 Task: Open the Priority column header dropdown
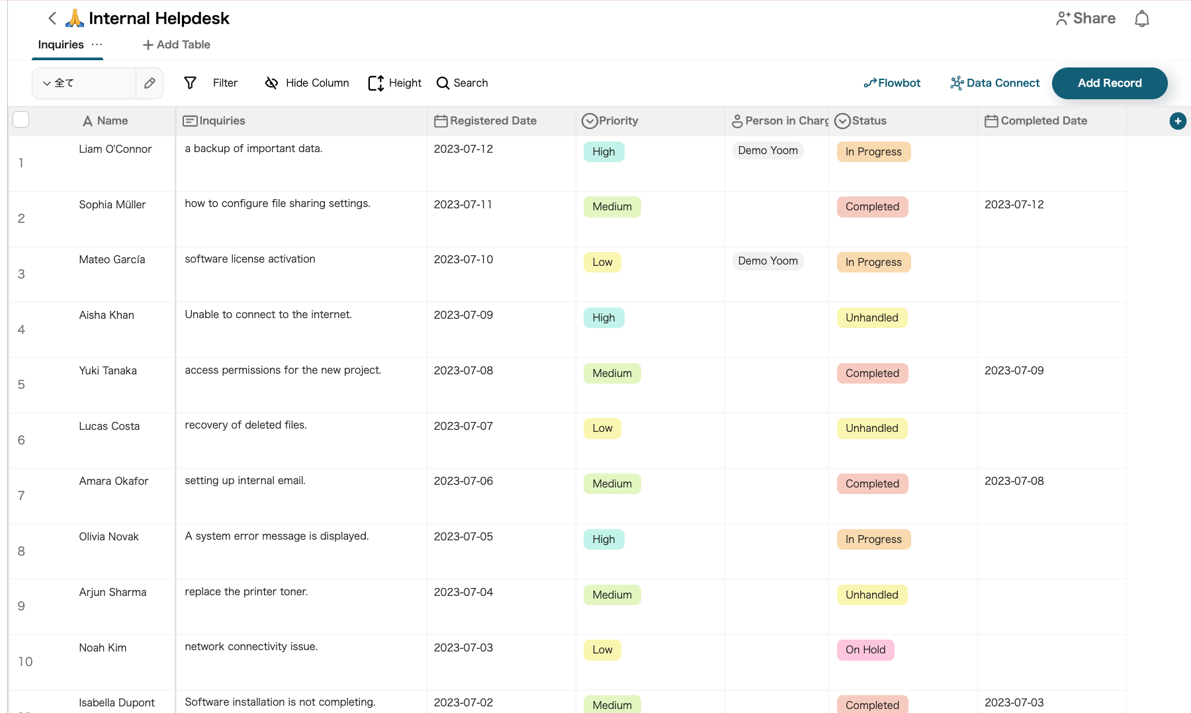pyautogui.click(x=589, y=121)
